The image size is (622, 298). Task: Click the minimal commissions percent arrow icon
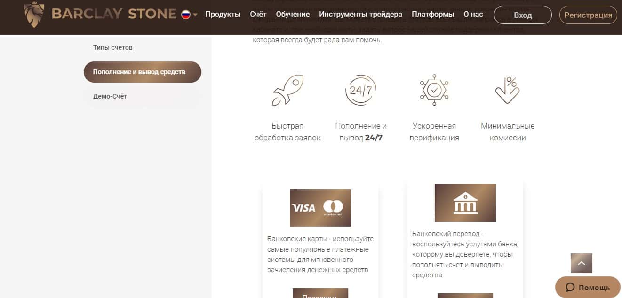coord(507,90)
